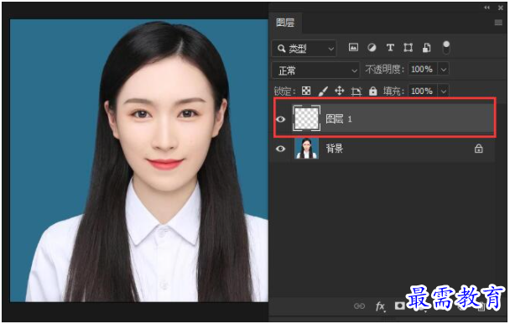Filter for shape layers icon
This screenshot has height=324, width=510.
(409, 48)
